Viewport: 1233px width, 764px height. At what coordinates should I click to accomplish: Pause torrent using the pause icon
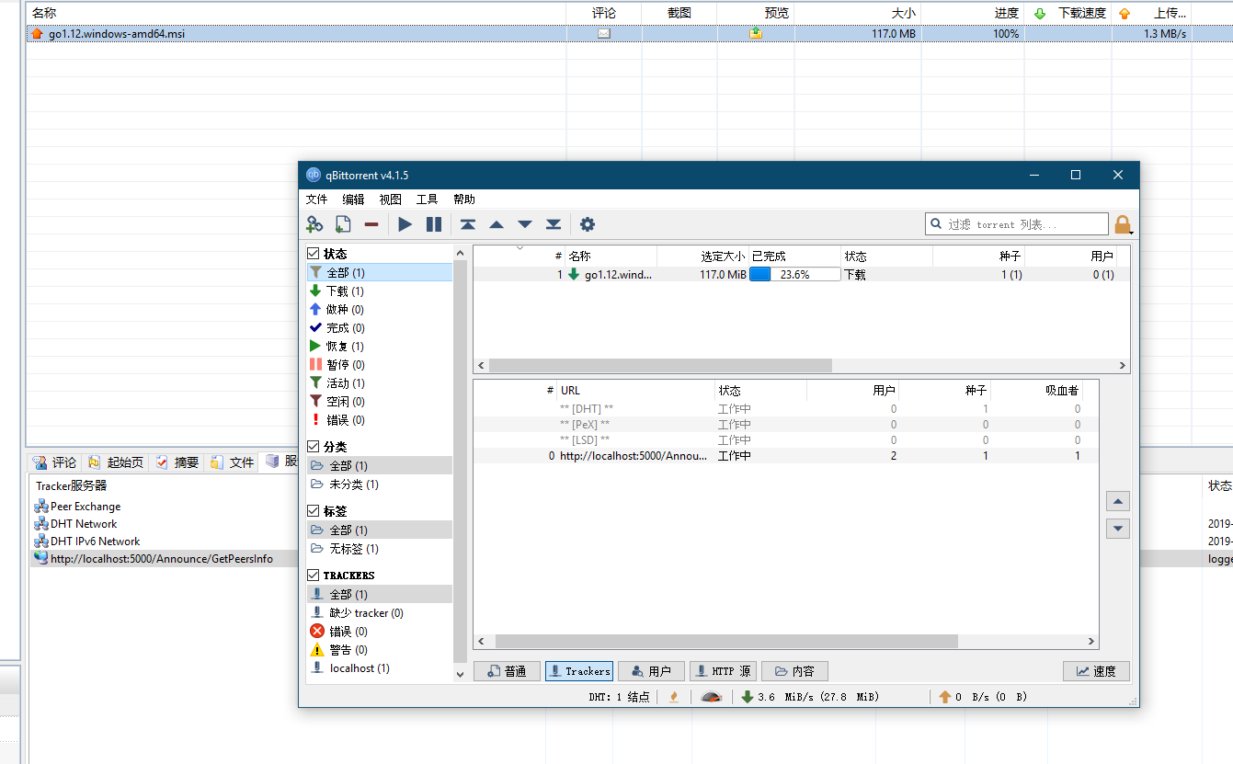click(434, 224)
